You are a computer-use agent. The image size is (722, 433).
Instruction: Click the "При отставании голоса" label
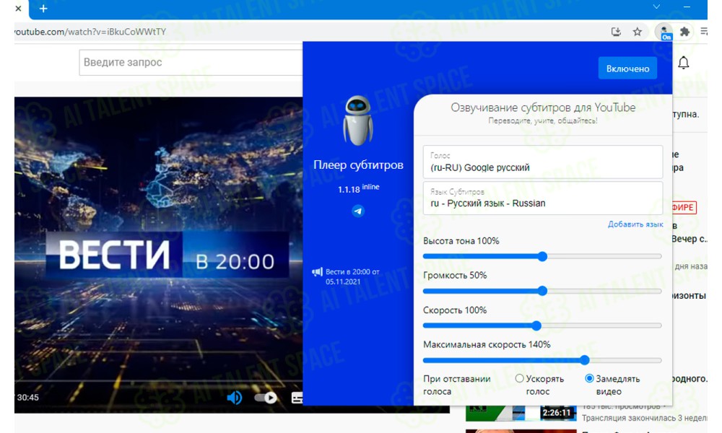(457, 385)
